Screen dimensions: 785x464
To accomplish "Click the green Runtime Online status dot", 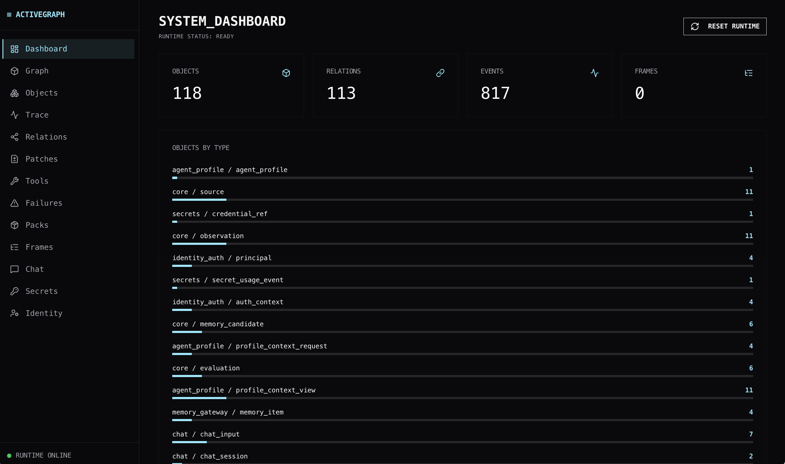I will 9,455.
